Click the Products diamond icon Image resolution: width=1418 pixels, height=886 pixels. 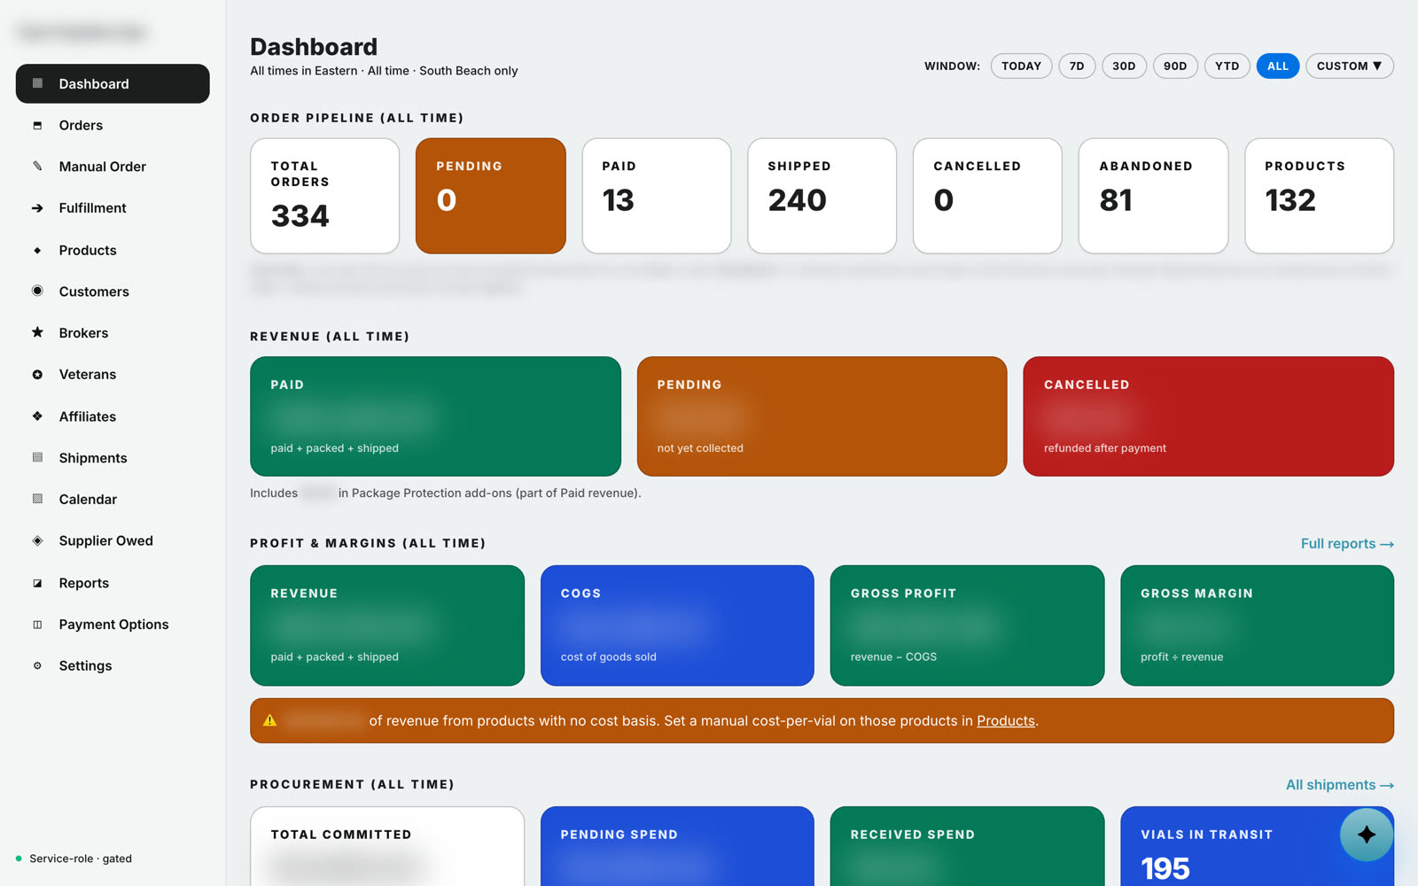point(37,250)
